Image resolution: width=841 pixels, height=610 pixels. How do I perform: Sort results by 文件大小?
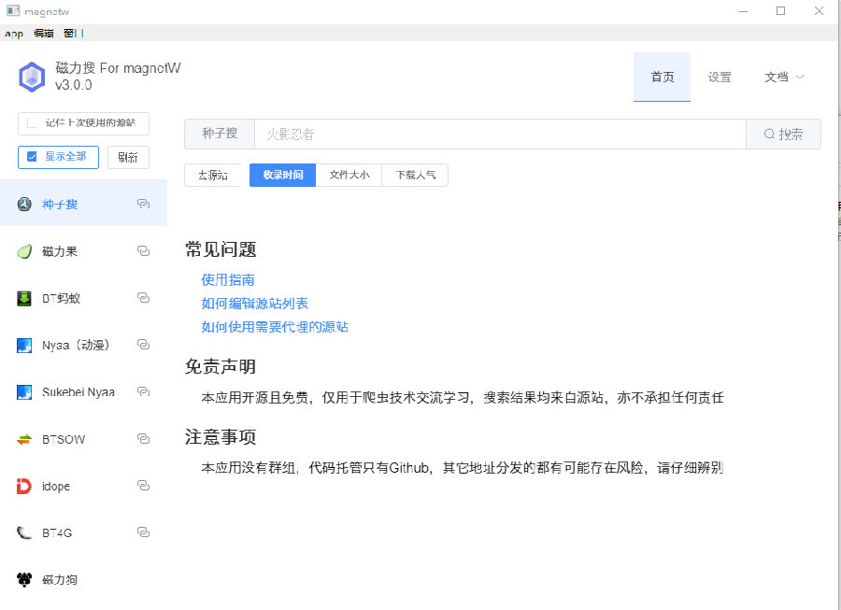[x=349, y=175]
